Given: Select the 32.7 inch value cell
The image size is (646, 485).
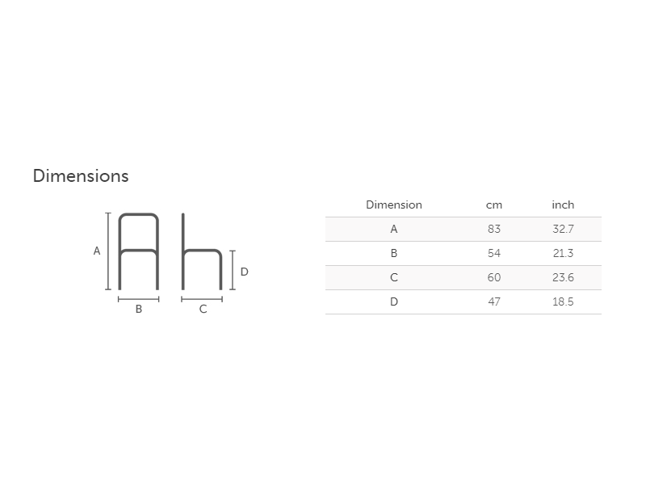Looking at the screenshot, I should (563, 229).
